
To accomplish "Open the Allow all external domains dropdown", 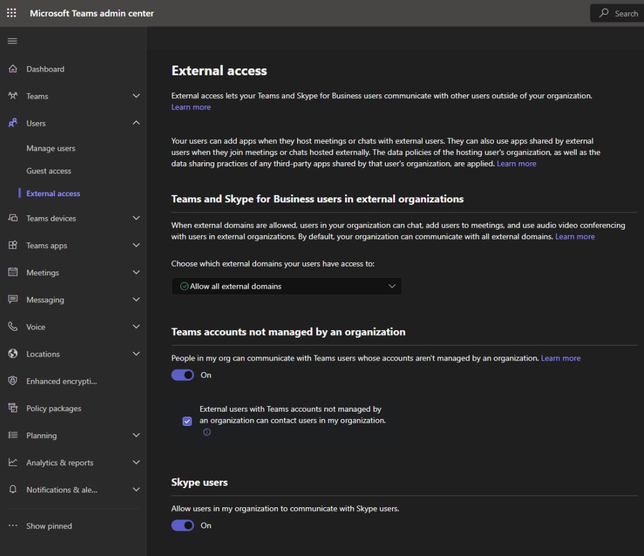I will (286, 286).
